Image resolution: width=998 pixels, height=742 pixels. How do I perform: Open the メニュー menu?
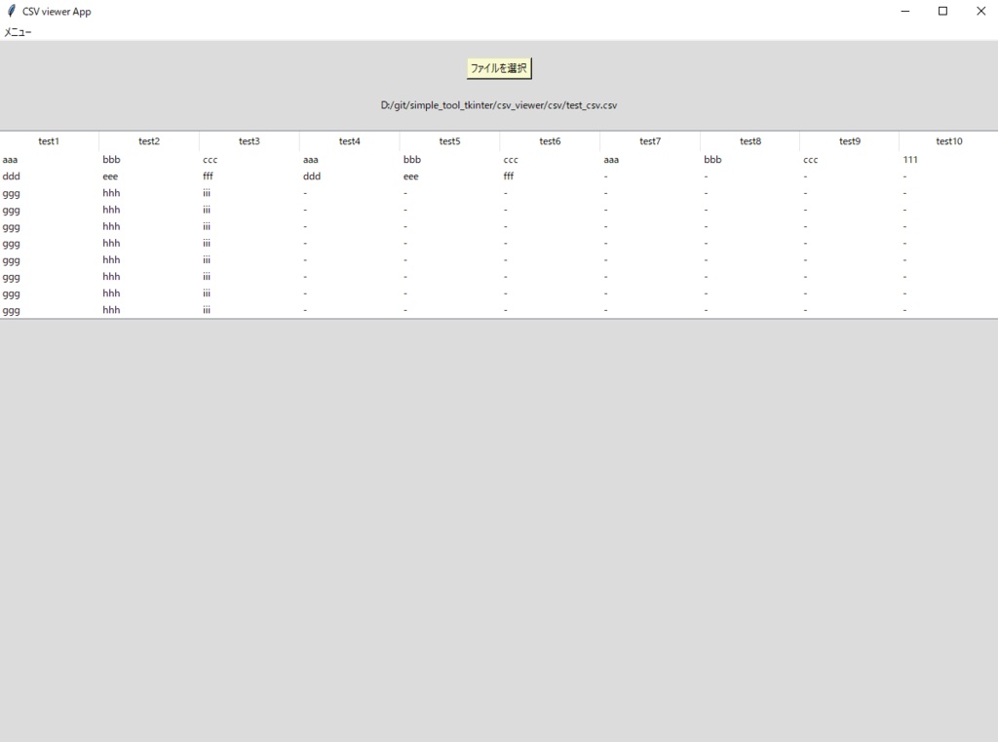[x=18, y=32]
